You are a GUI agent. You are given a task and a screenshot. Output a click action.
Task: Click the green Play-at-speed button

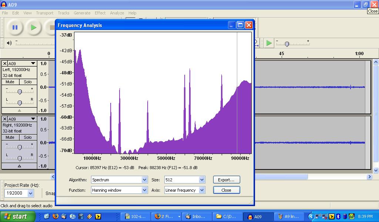[269, 43]
